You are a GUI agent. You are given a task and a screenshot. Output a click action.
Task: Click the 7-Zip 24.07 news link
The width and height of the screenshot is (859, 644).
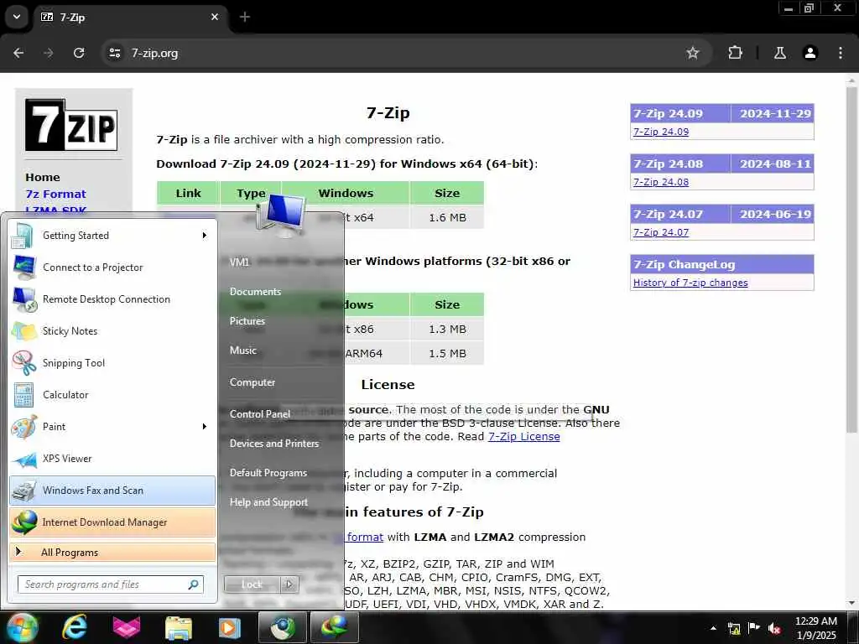click(661, 232)
